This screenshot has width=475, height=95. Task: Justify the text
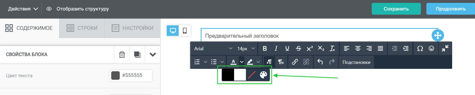coord(380,48)
